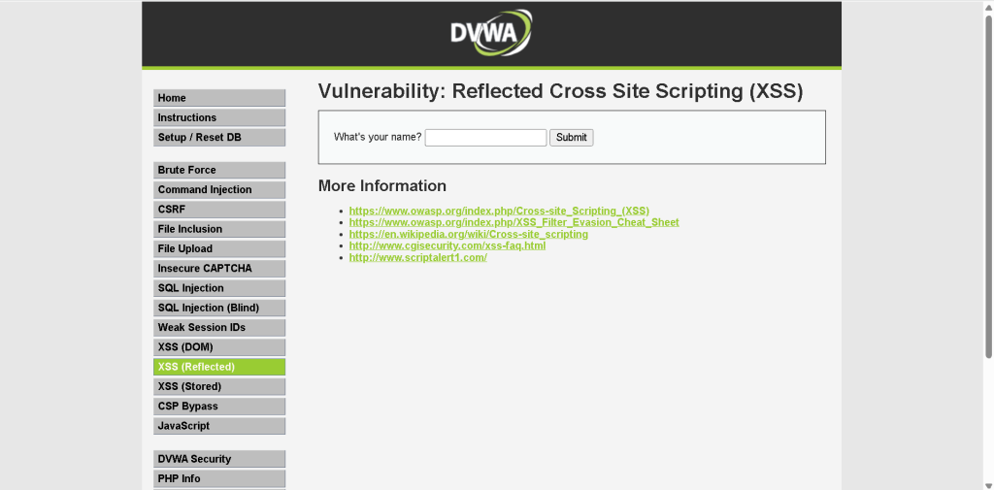The height and width of the screenshot is (490, 994).
Task: Open Wikipedia Cross-site scripting link
Action: click(469, 234)
